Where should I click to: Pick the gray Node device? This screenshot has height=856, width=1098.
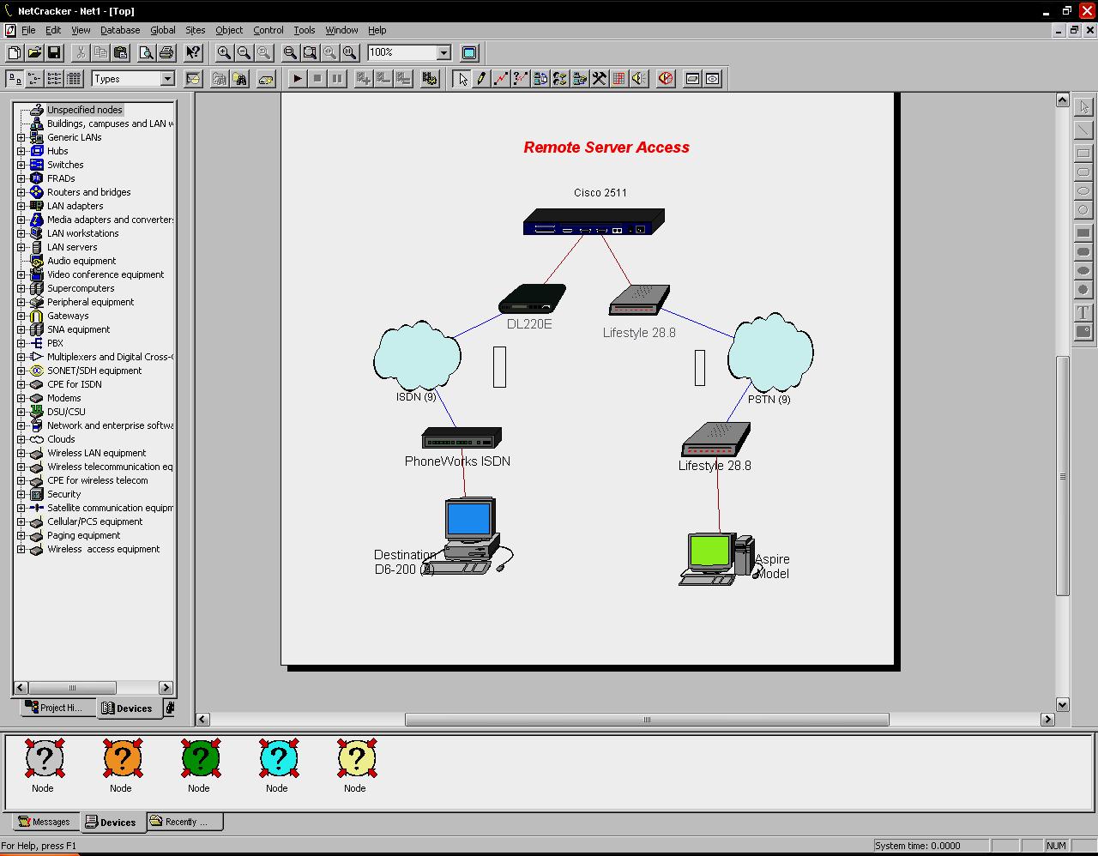tap(44, 758)
